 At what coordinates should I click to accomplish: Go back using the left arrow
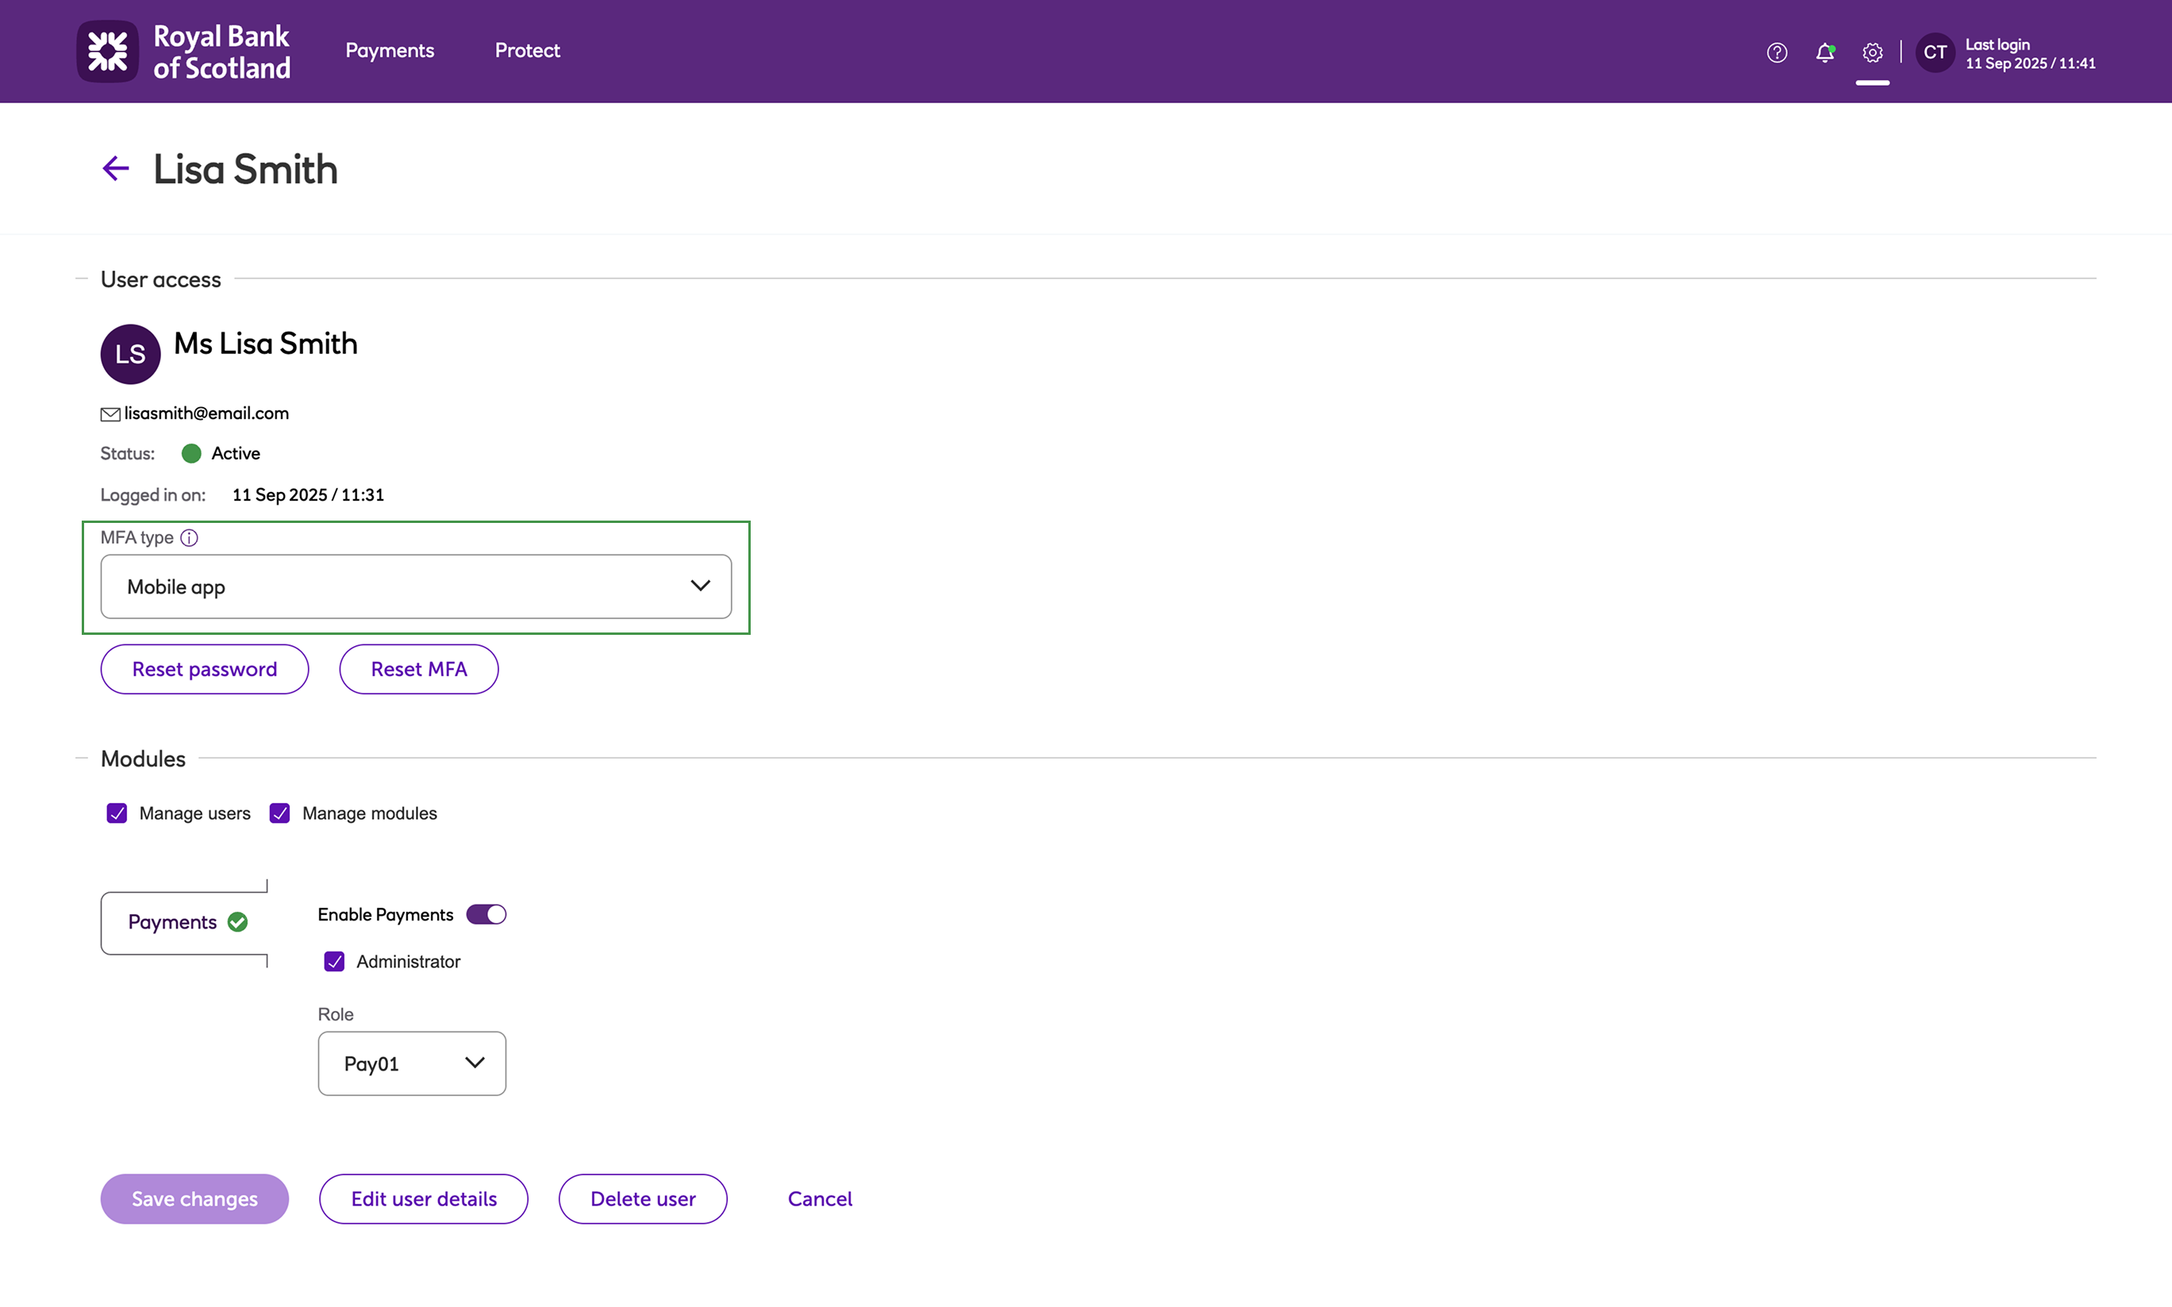(x=115, y=168)
